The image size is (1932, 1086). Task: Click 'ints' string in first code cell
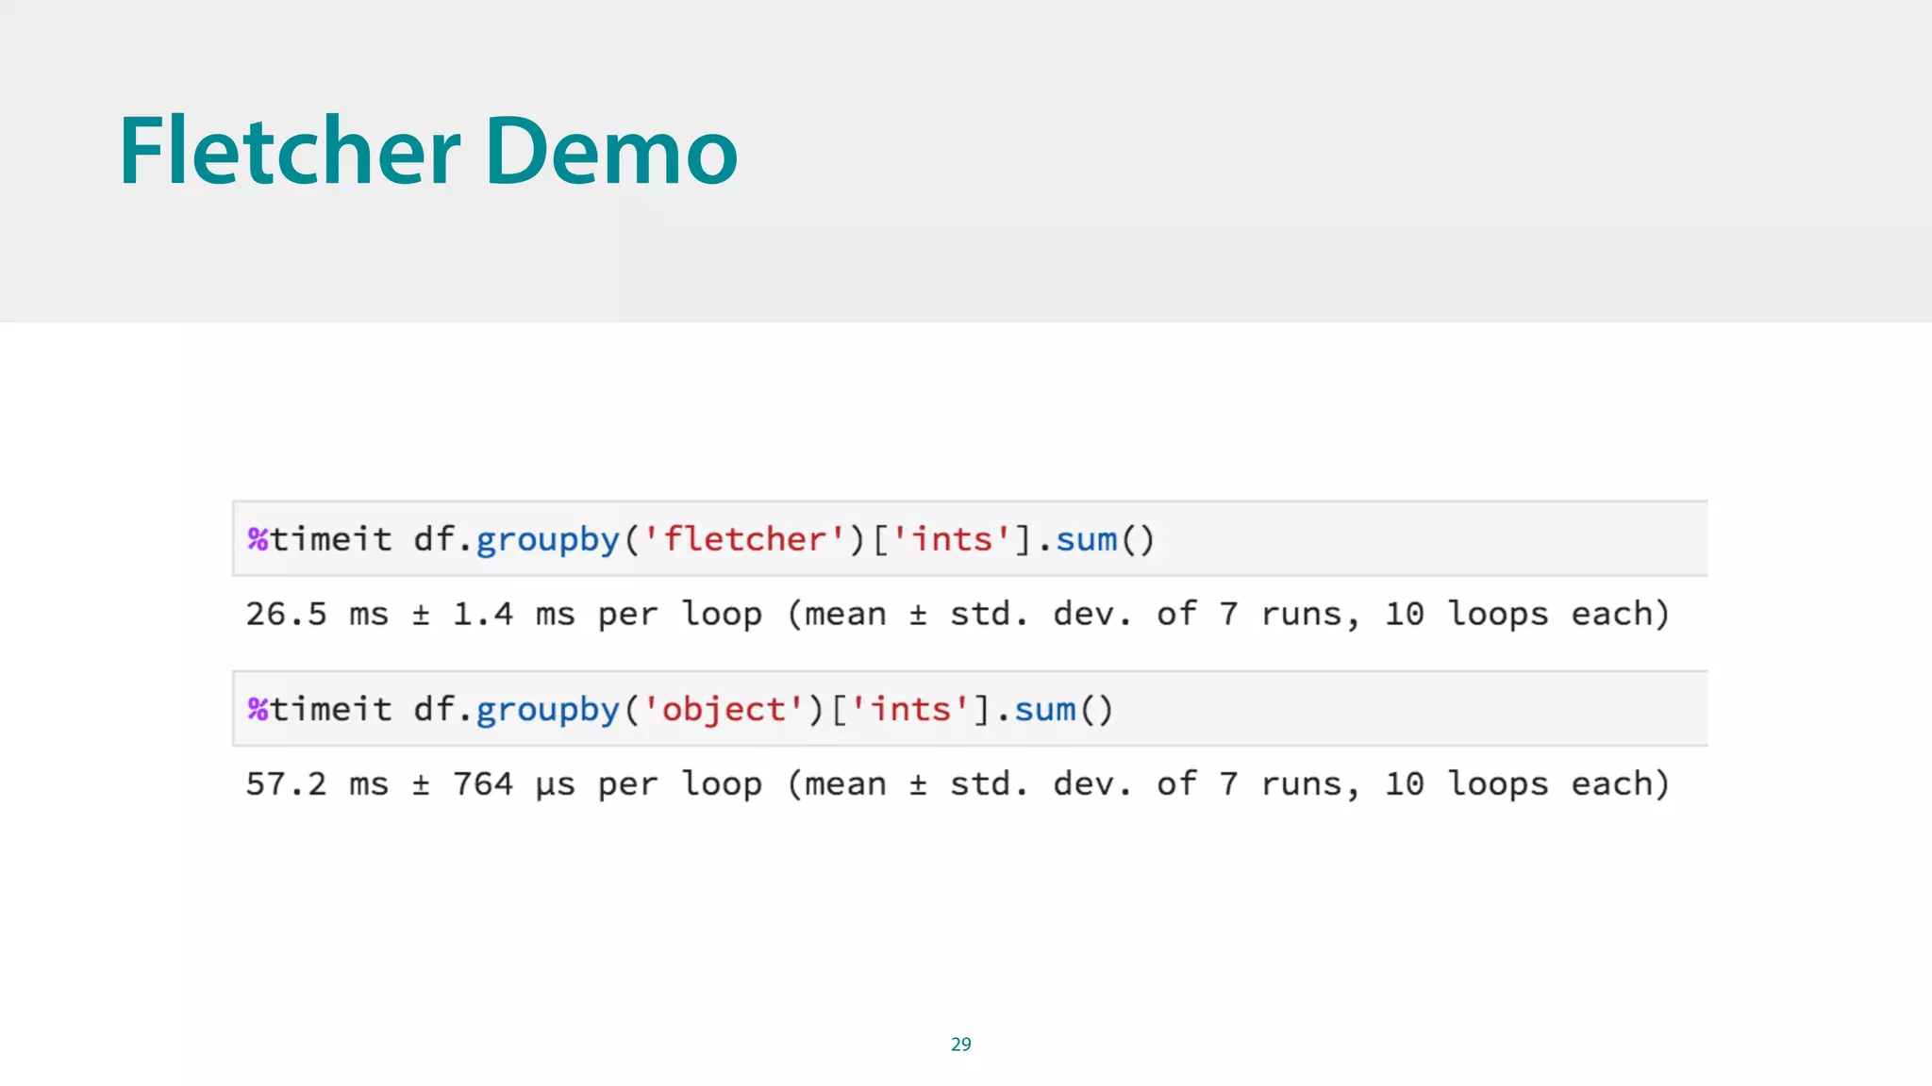pos(952,539)
